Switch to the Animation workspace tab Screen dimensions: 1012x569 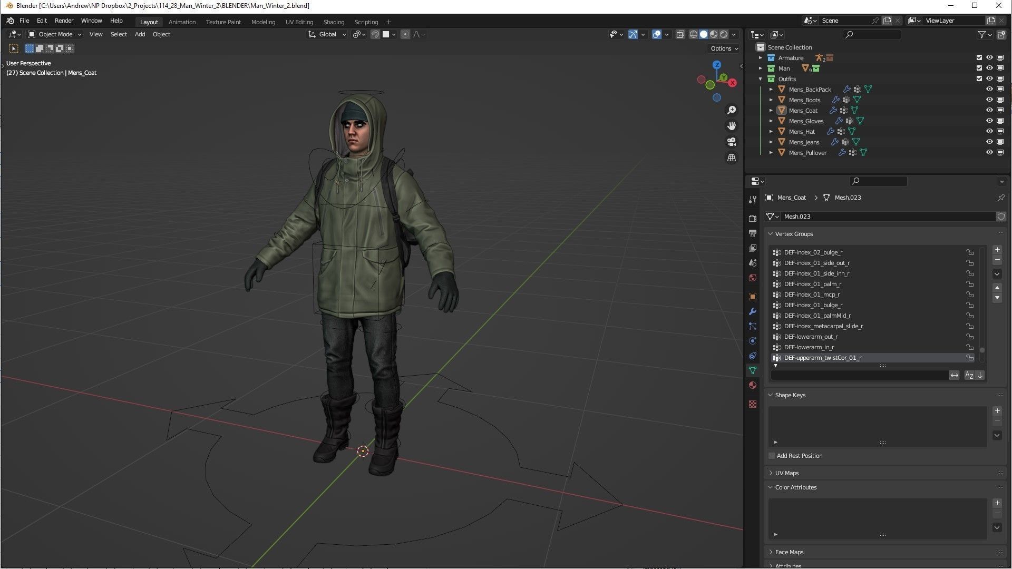click(x=182, y=22)
